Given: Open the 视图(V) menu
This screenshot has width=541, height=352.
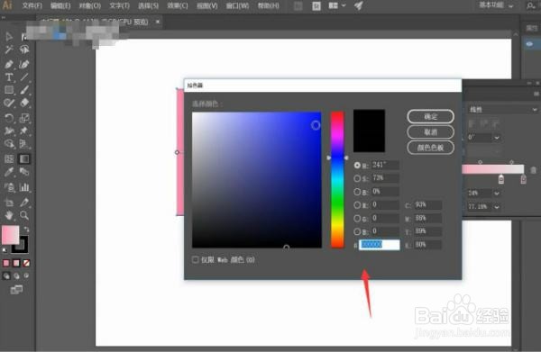Looking at the screenshot, I should tap(207, 6).
